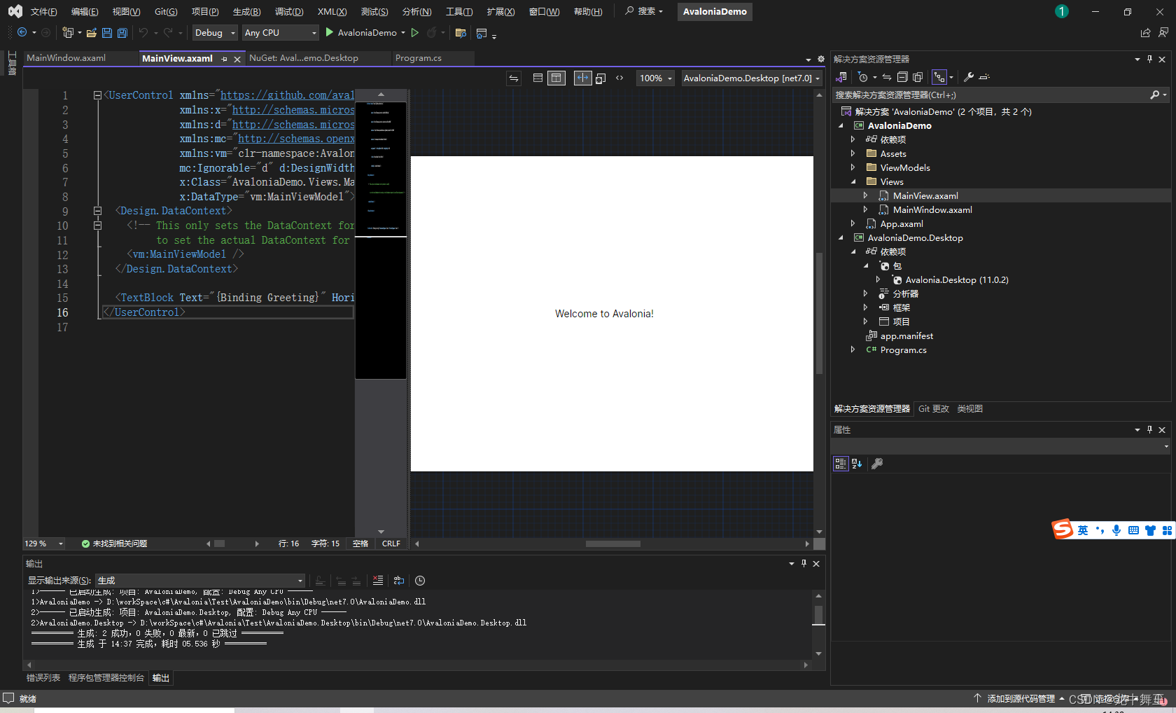This screenshot has width=1176, height=713.
Task: Open AvaloniaDemo.Desktop [net7.0] target dropdown
Action: tap(752, 78)
